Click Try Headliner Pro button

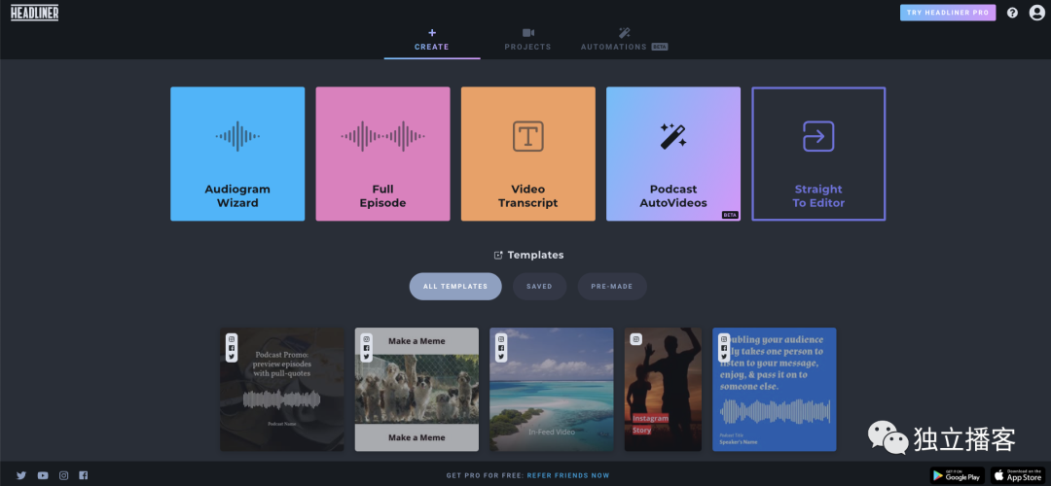coord(948,13)
